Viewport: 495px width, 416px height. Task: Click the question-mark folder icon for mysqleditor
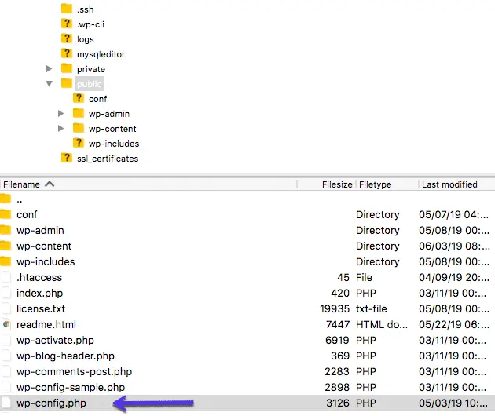(x=67, y=54)
